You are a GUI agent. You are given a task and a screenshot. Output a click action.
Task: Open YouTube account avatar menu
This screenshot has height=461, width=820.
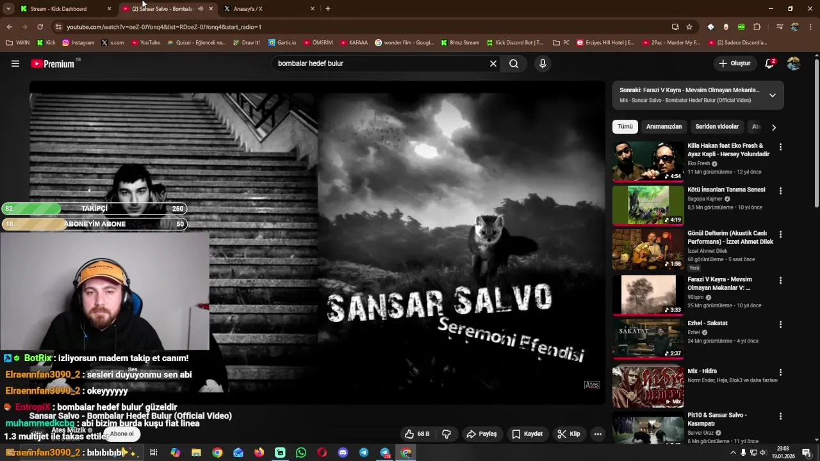pyautogui.click(x=794, y=63)
